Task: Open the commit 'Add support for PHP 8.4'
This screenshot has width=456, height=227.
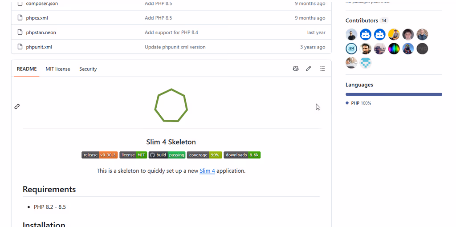Action: click(x=171, y=32)
